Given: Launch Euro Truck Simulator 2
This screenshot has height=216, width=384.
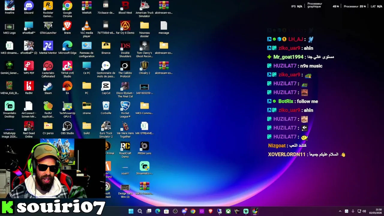Looking at the screenshot, I should point(106,130).
